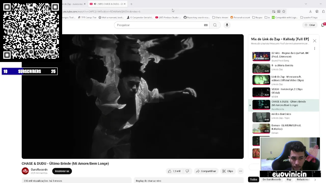The height and width of the screenshot is (183, 326).
Task: Open the YouTube notifications bell
Action: click(x=323, y=25)
